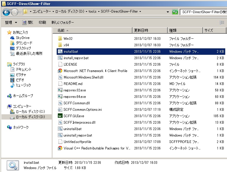Click 新しいフォルダー toolbar button
The image size is (227, 172).
click(63, 22)
